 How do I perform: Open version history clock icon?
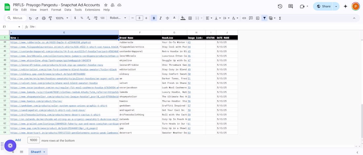[280, 7]
